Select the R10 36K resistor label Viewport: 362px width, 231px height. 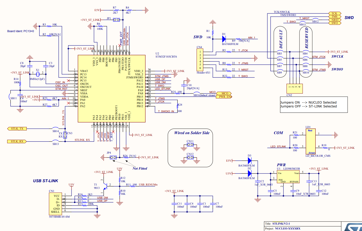coord(123,192)
